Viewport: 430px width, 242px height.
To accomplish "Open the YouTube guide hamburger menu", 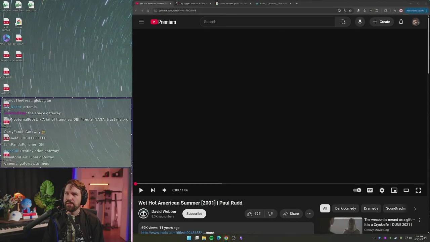I will pos(141,22).
